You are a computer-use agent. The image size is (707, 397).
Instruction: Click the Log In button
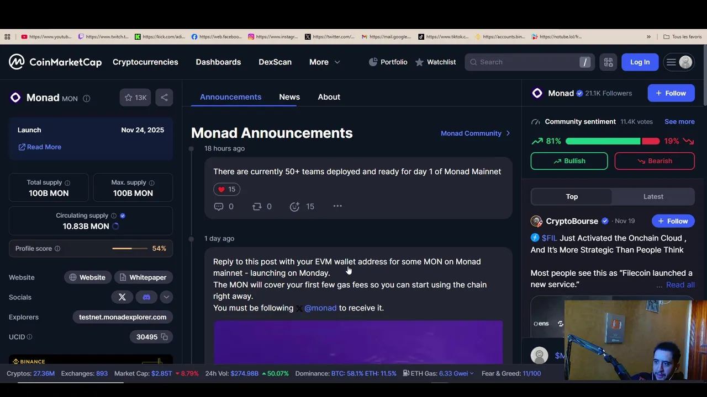tap(640, 62)
